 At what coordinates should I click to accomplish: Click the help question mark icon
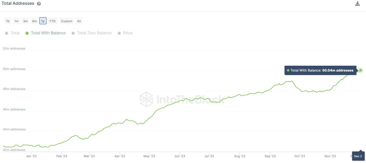pyautogui.click(x=39, y=4)
